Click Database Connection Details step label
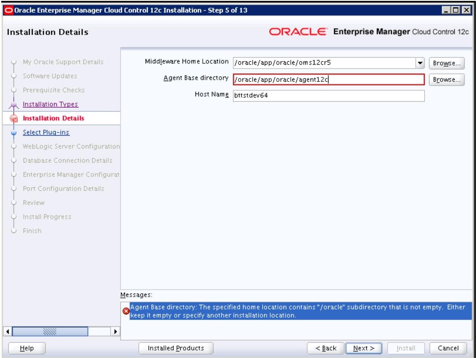 67,160
